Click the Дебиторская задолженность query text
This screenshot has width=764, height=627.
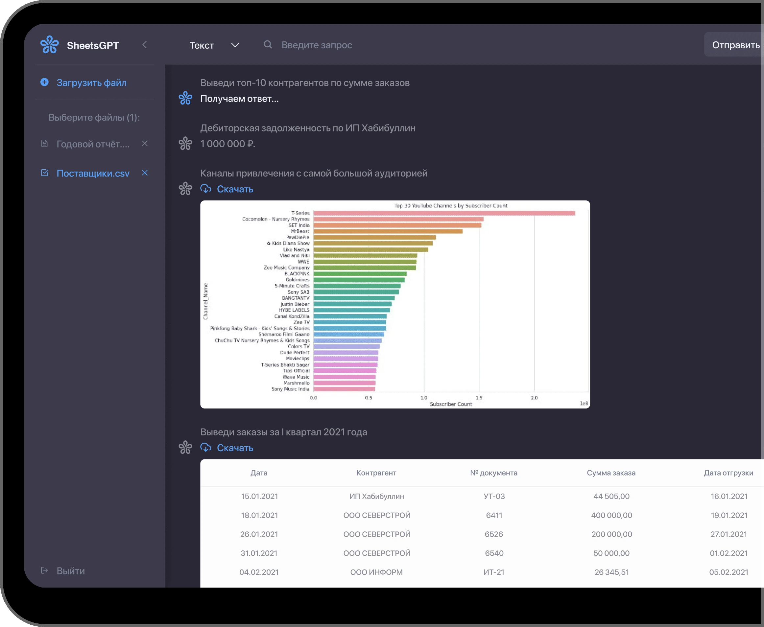coord(308,128)
